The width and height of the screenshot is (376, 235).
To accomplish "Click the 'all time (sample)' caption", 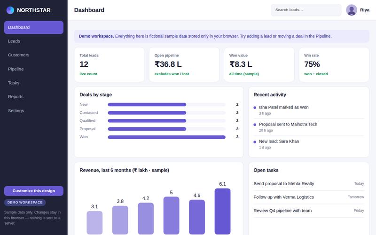I will click(x=244, y=74).
